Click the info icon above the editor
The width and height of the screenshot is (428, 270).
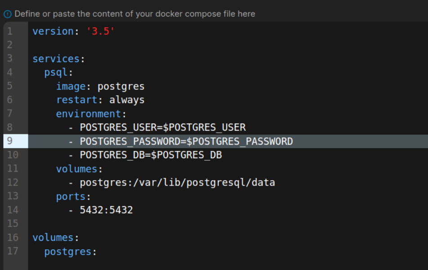8,14
